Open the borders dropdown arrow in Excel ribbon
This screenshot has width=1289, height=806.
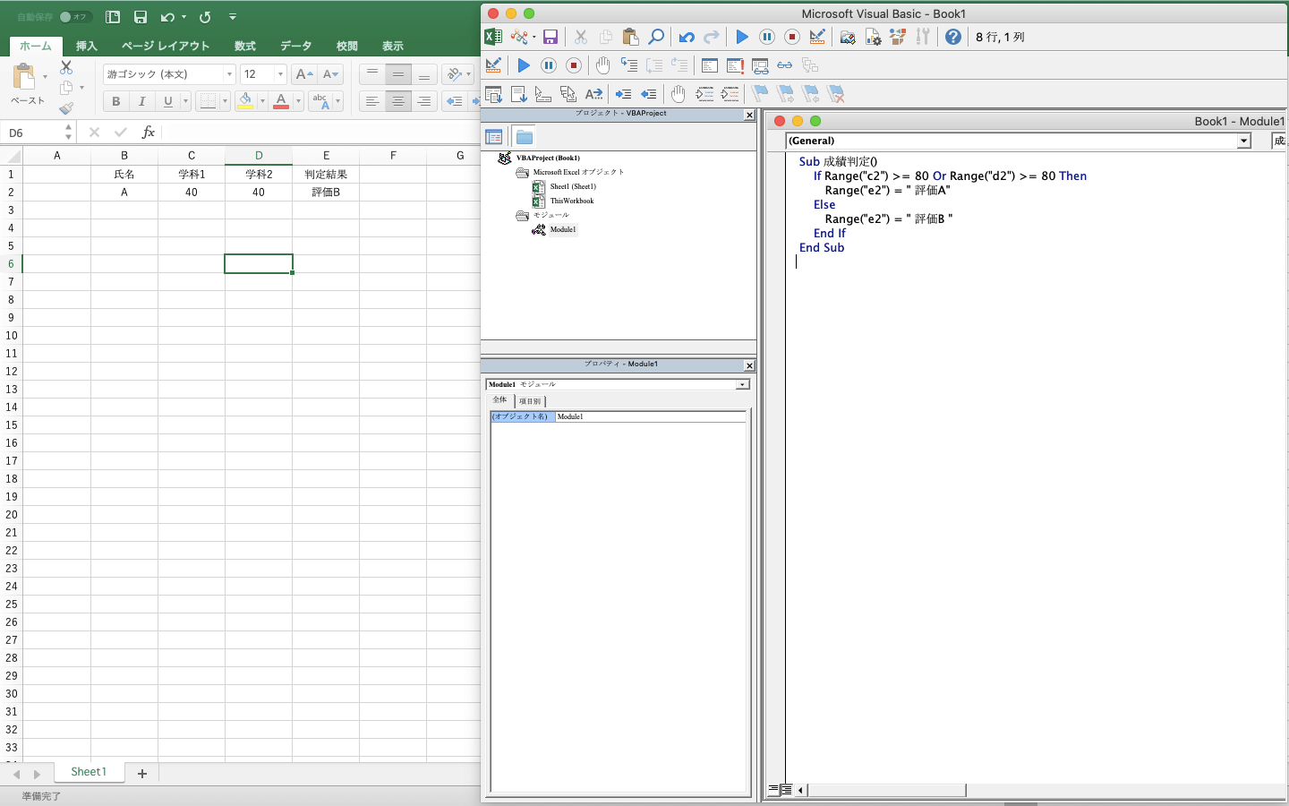[225, 101]
